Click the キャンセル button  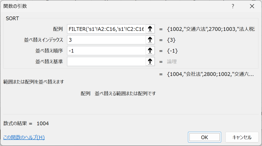[242, 137]
